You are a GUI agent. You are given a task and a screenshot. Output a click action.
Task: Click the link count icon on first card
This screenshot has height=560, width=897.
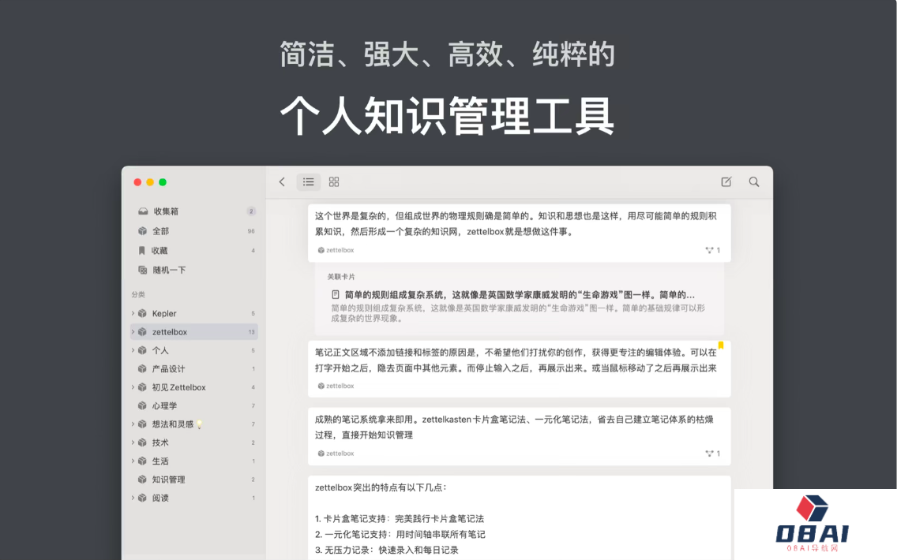pyautogui.click(x=710, y=250)
